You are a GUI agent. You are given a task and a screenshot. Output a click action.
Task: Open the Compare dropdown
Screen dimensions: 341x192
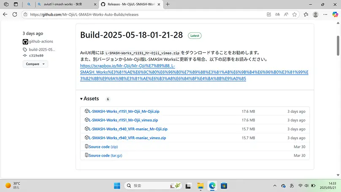click(35, 64)
